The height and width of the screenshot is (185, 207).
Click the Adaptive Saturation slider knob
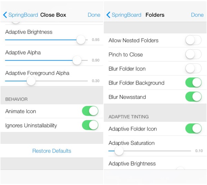coord(119,151)
